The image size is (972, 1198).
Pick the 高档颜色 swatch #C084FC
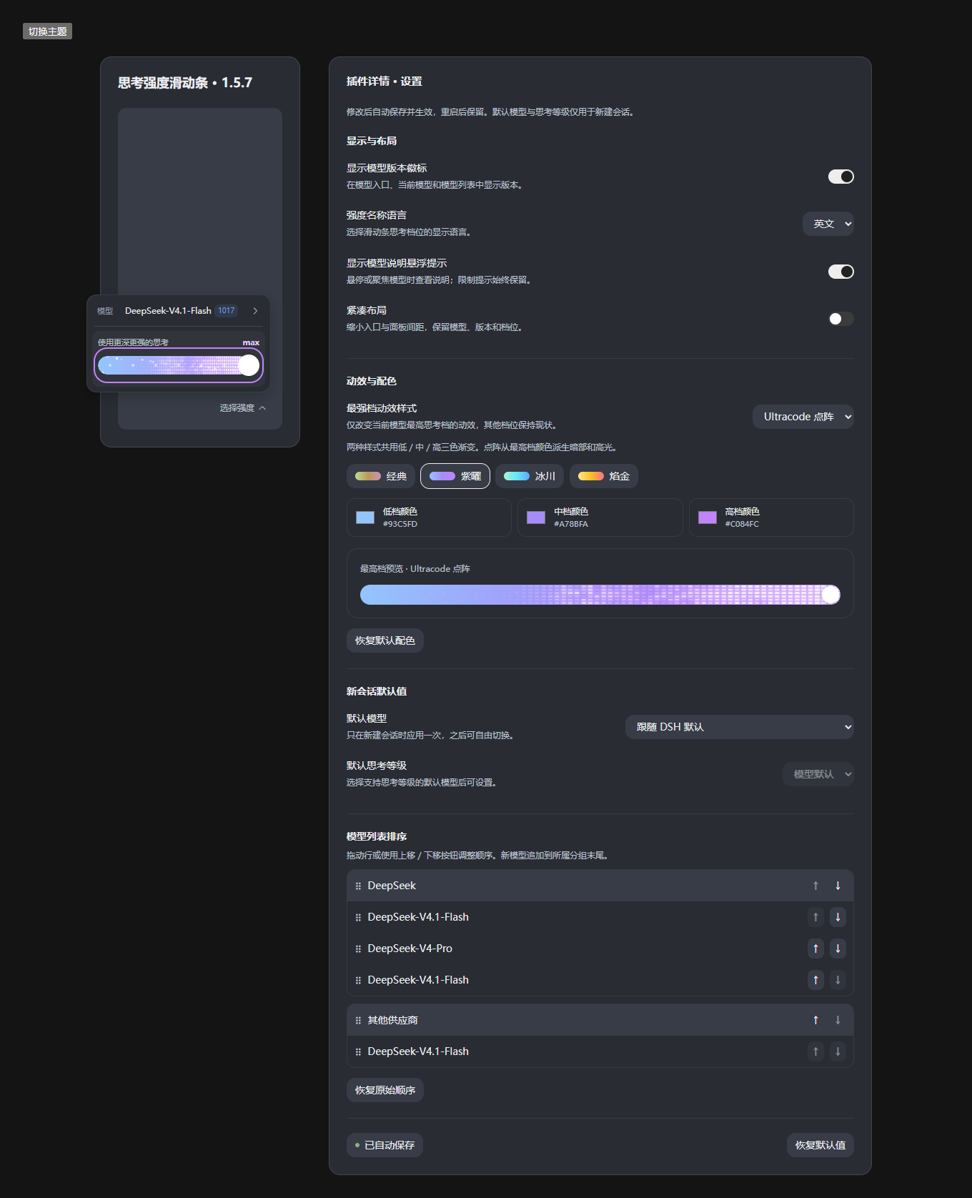click(x=708, y=518)
